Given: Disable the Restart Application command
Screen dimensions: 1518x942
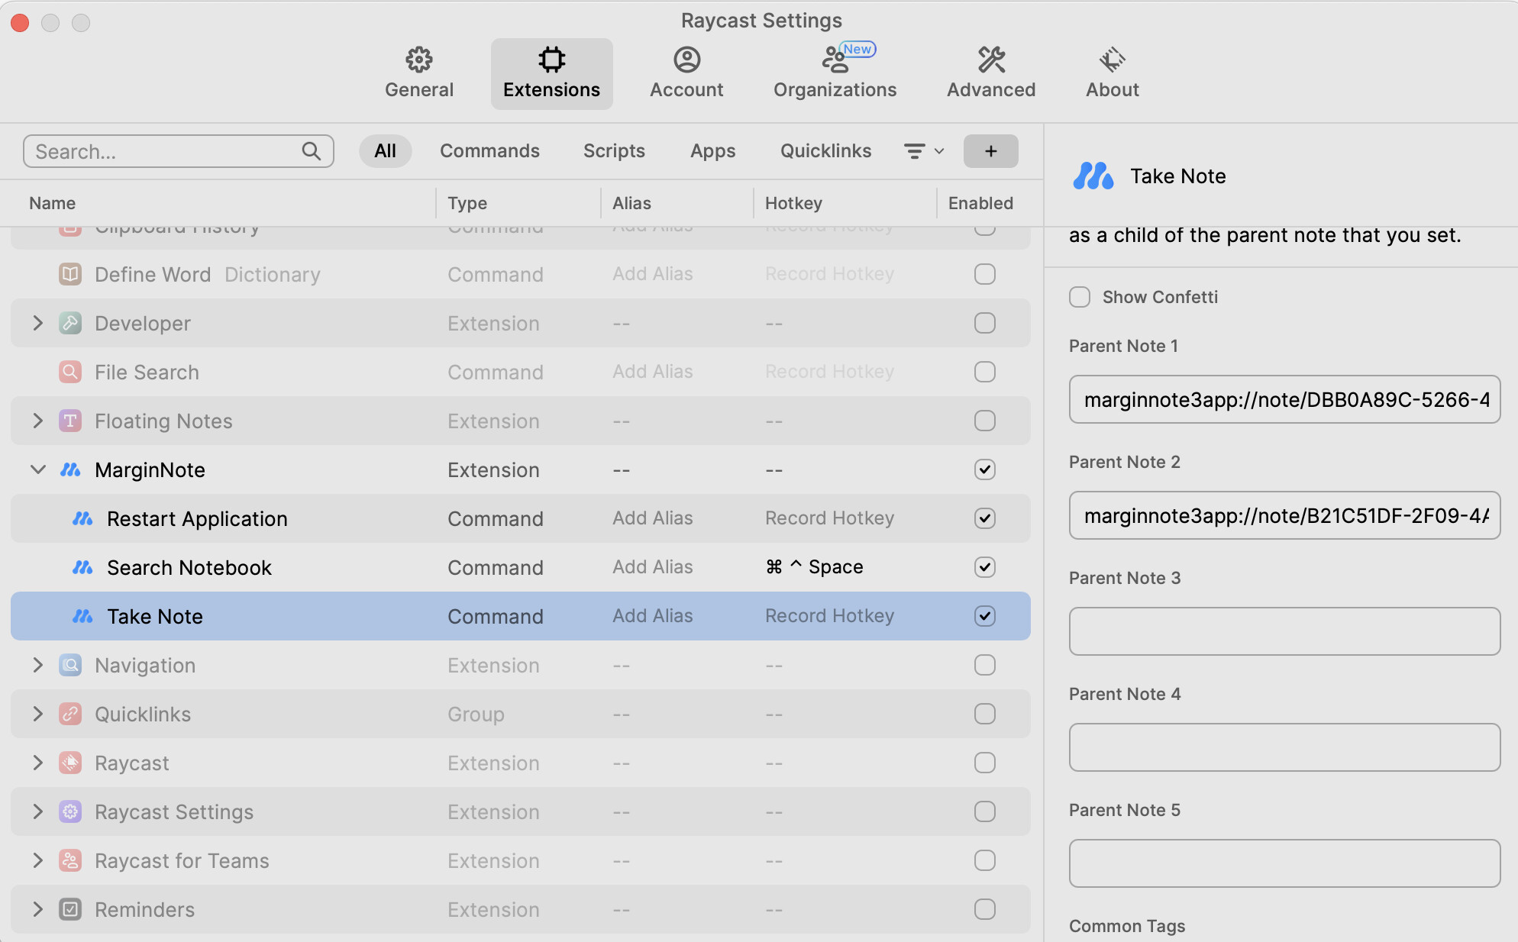Looking at the screenshot, I should tap(984, 518).
